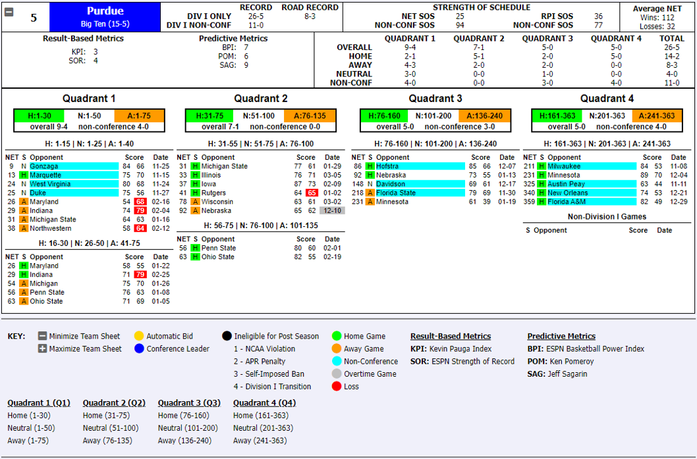This screenshot has width=697, height=459.
Task: Select Austin Peay in Quadrant 4 list
Action: (592, 183)
